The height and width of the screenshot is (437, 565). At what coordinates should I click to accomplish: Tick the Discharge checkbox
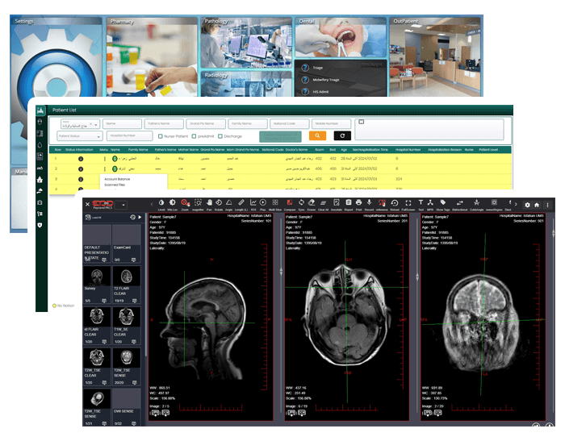(220, 136)
